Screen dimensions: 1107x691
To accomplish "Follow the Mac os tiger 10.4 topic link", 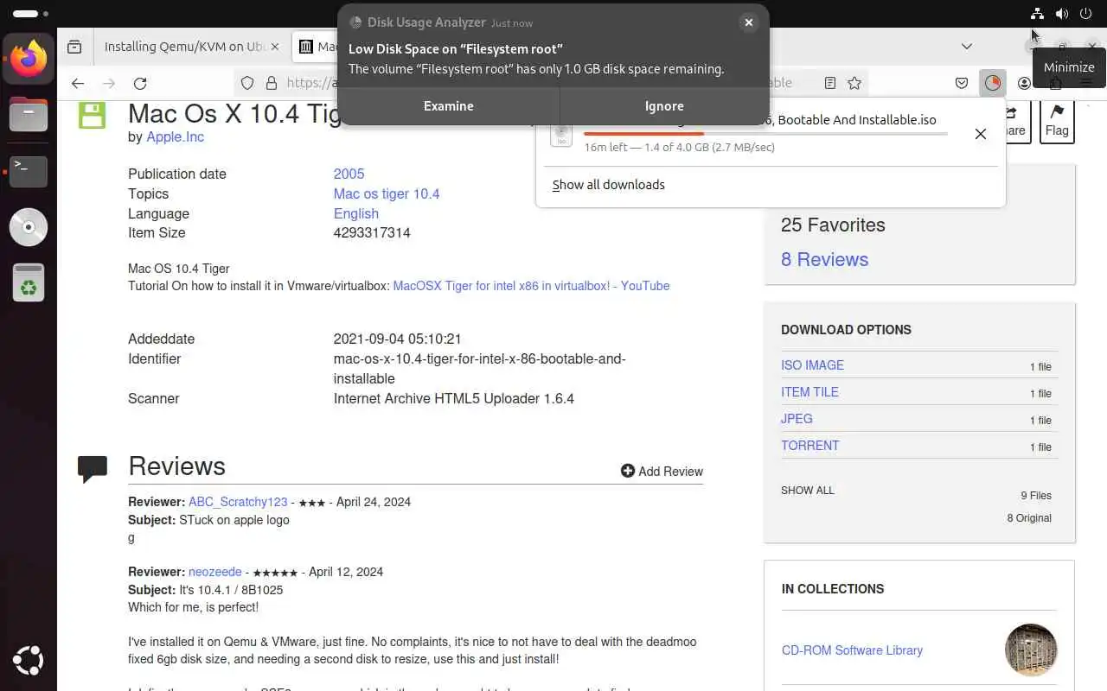I will pyautogui.click(x=387, y=193).
